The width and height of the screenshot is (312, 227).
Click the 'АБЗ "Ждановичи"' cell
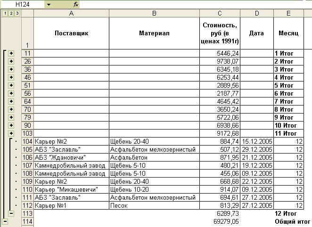[x=72, y=157]
